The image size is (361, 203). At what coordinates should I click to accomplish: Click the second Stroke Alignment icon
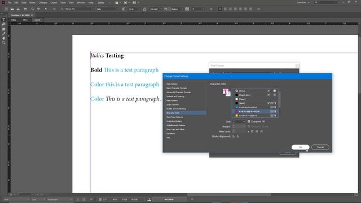238,136
